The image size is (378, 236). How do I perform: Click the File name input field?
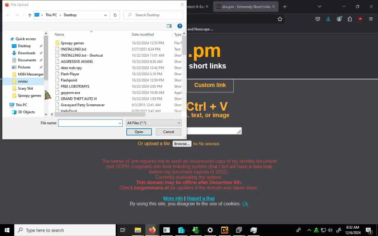tap(88, 123)
